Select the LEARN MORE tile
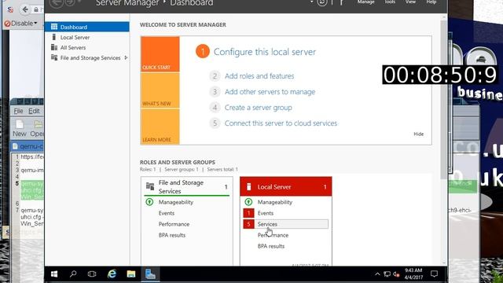The height and width of the screenshot is (283, 503). [x=160, y=127]
